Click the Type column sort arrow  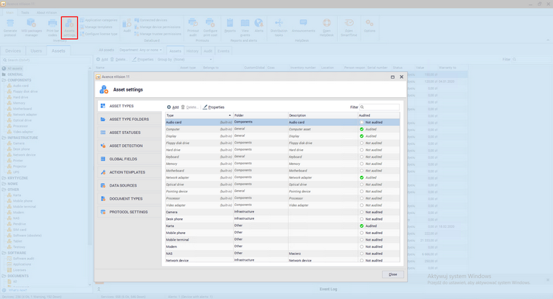[x=230, y=115]
